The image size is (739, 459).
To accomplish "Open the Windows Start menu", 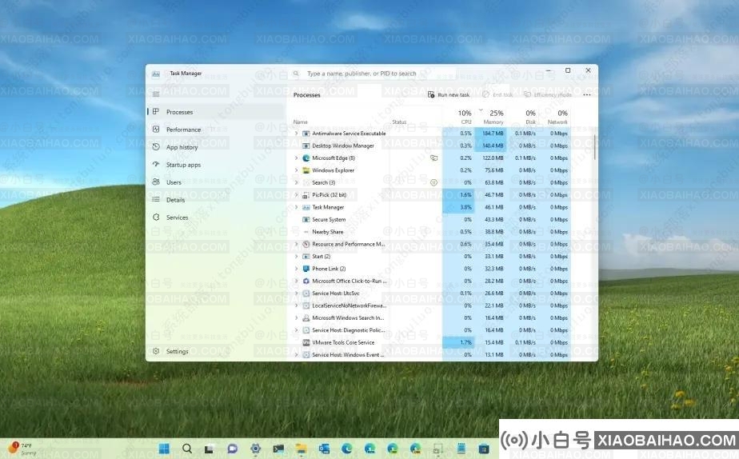I will pos(164,449).
